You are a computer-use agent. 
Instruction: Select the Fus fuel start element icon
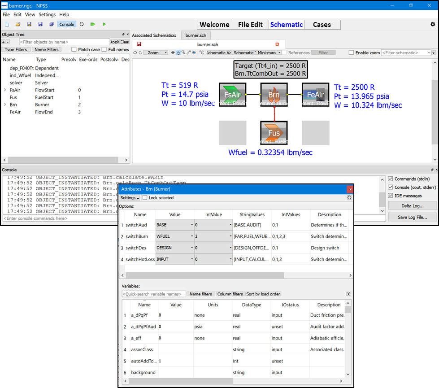tap(274, 132)
